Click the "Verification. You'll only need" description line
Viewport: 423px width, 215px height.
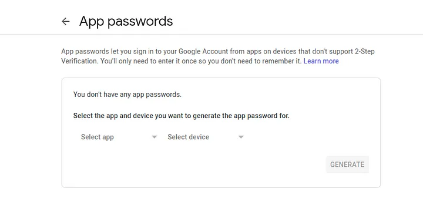tap(181, 61)
